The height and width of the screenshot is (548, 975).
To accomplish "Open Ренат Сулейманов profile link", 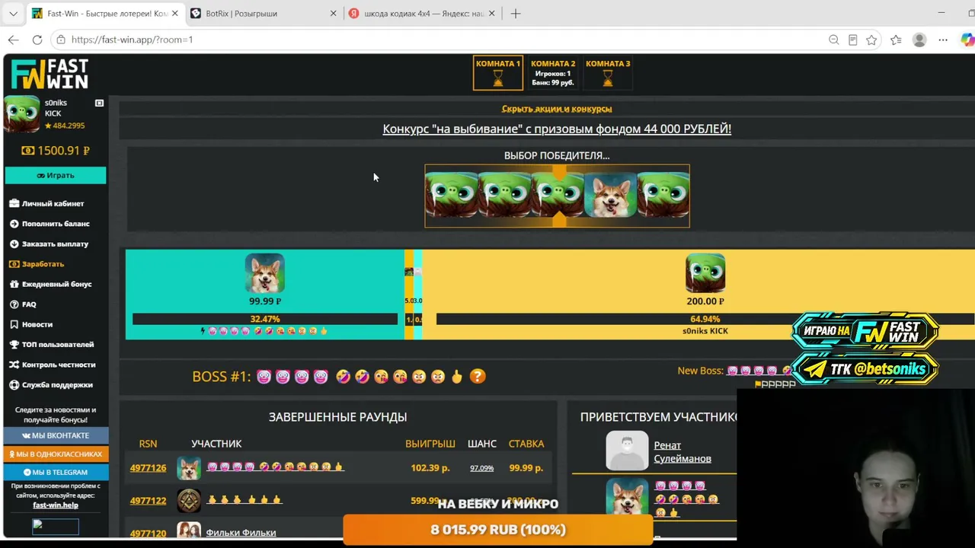I will coord(682,452).
